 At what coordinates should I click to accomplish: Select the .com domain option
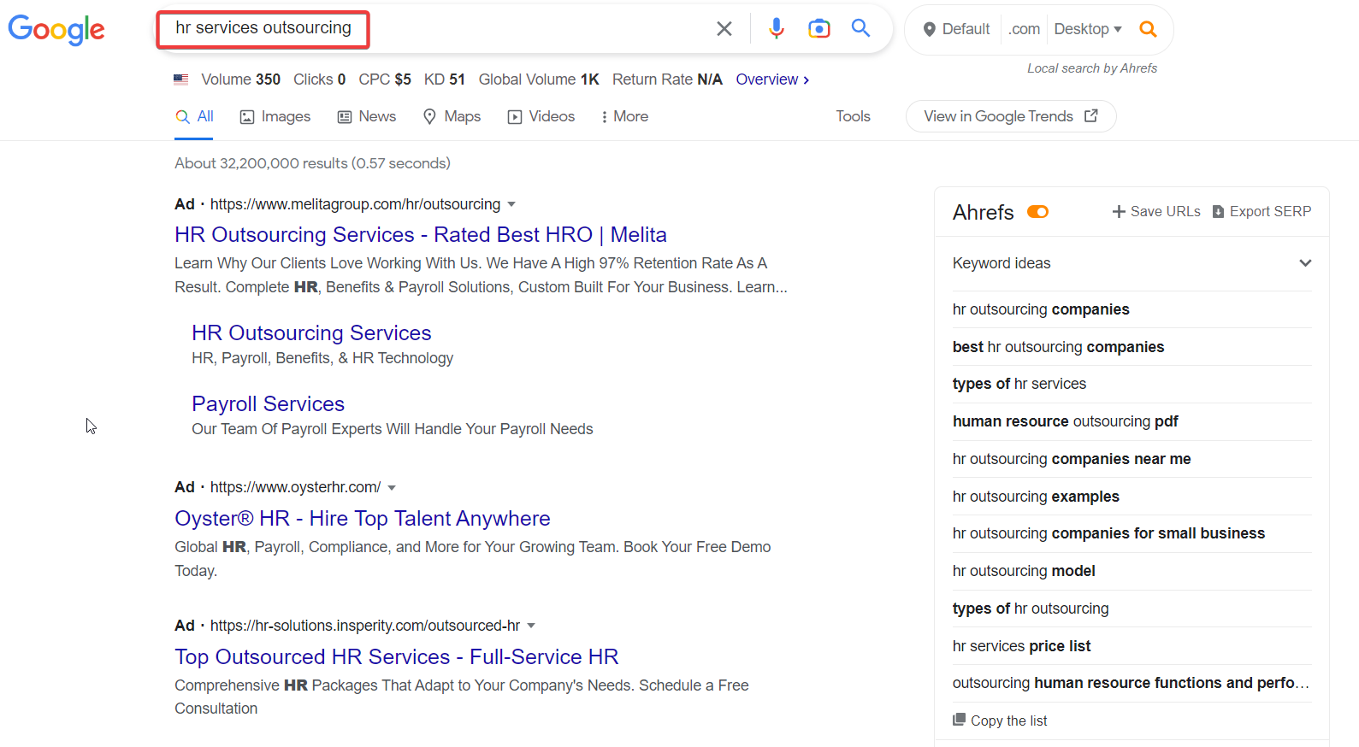[x=1024, y=29]
